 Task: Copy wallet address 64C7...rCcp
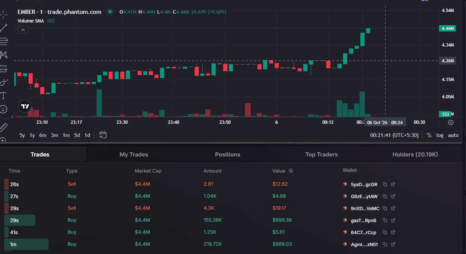(384, 232)
